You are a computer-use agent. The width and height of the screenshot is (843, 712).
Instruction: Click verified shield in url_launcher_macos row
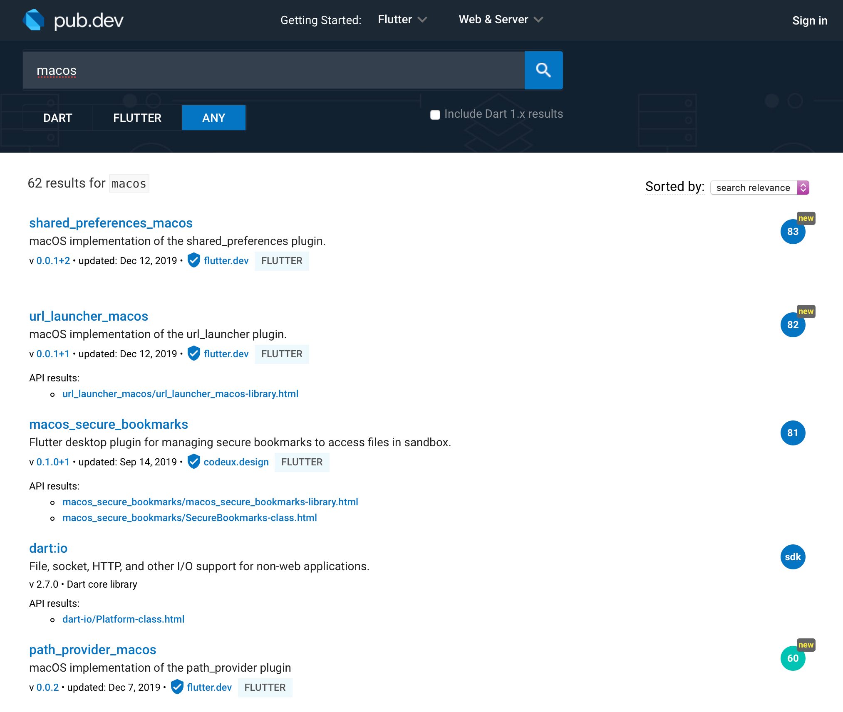[194, 354]
